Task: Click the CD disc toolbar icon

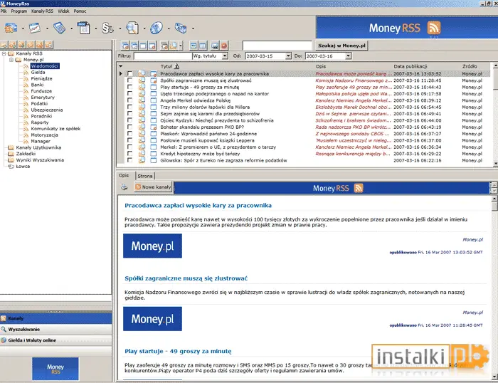Action: click(x=157, y=28)
